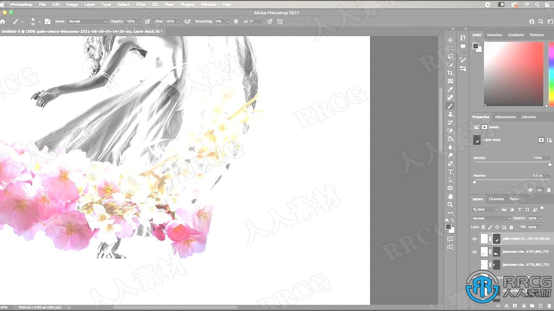Select the Zoom tool
Viewport: 554px width, 311px height.
(450, 205)
